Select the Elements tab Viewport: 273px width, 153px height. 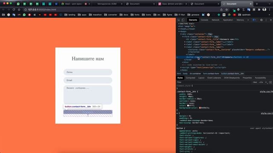tap(193, 20)
